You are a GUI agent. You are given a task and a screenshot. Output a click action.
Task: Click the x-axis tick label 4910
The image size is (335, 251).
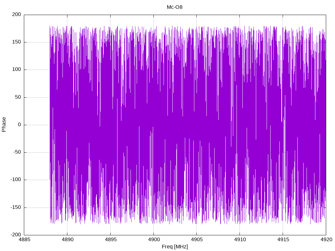coord(240,240)
